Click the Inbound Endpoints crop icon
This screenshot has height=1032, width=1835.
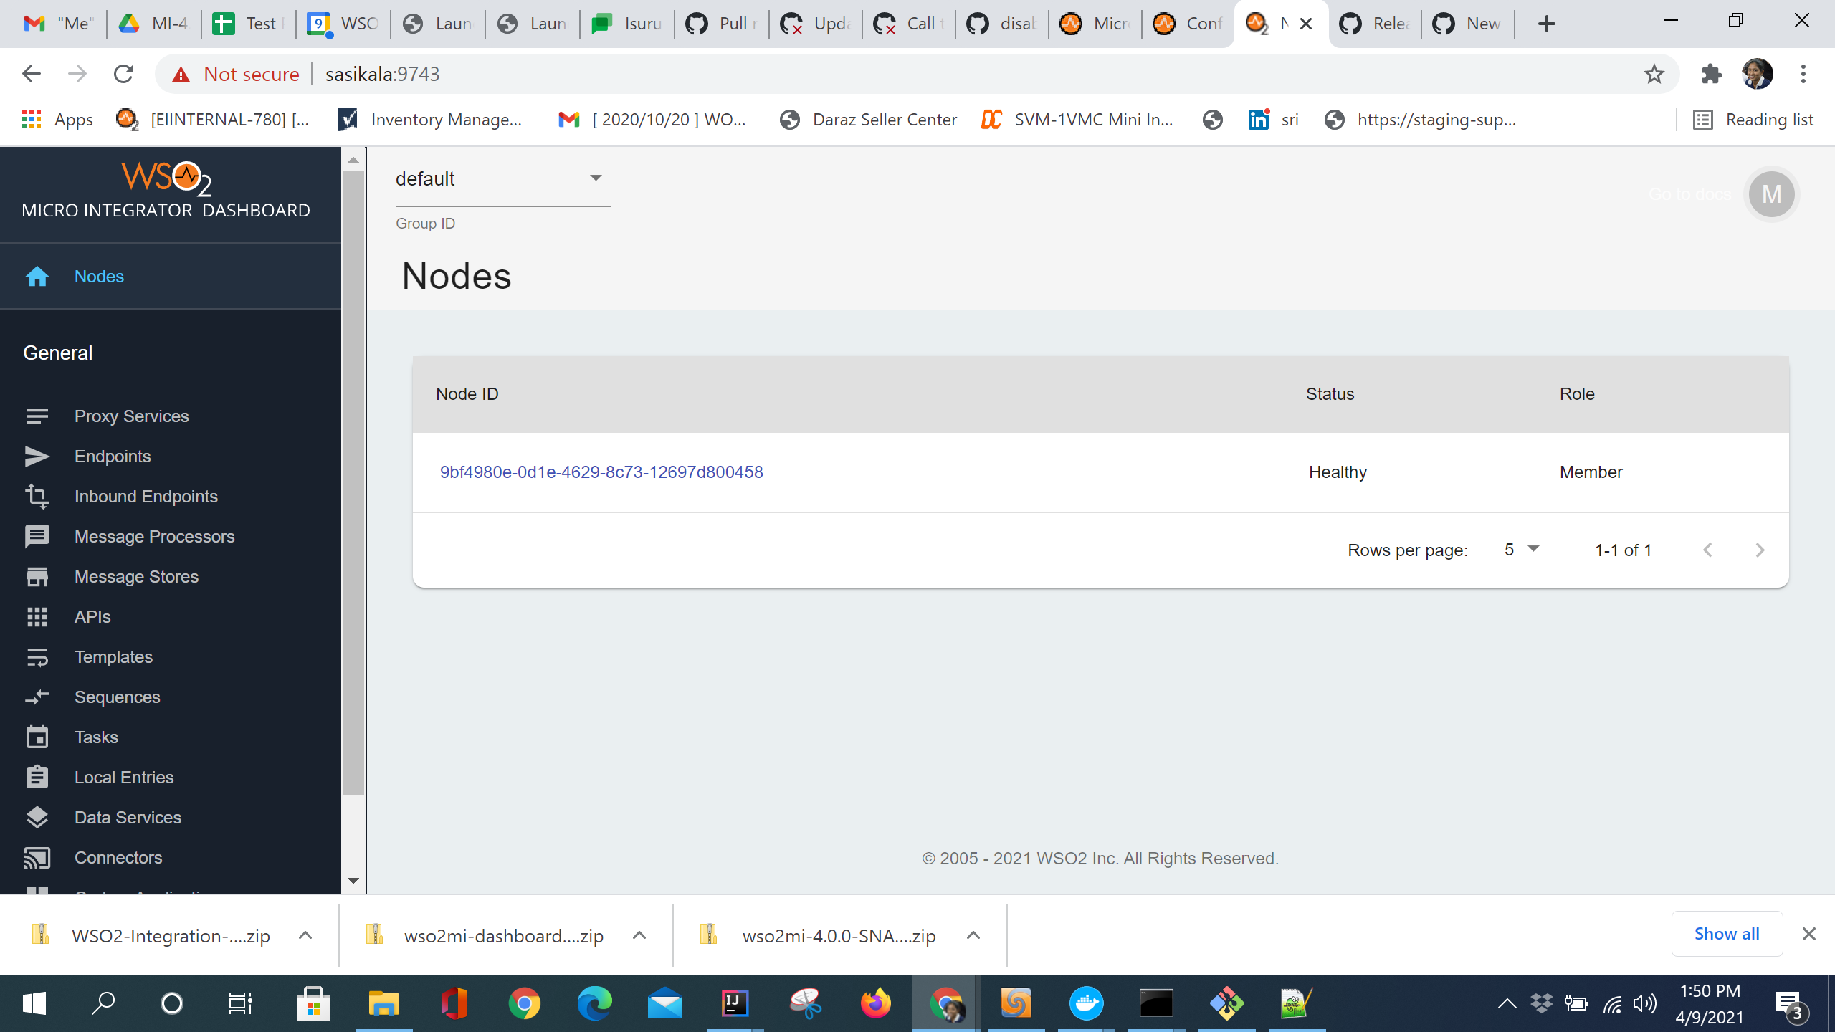pos(37,496)
